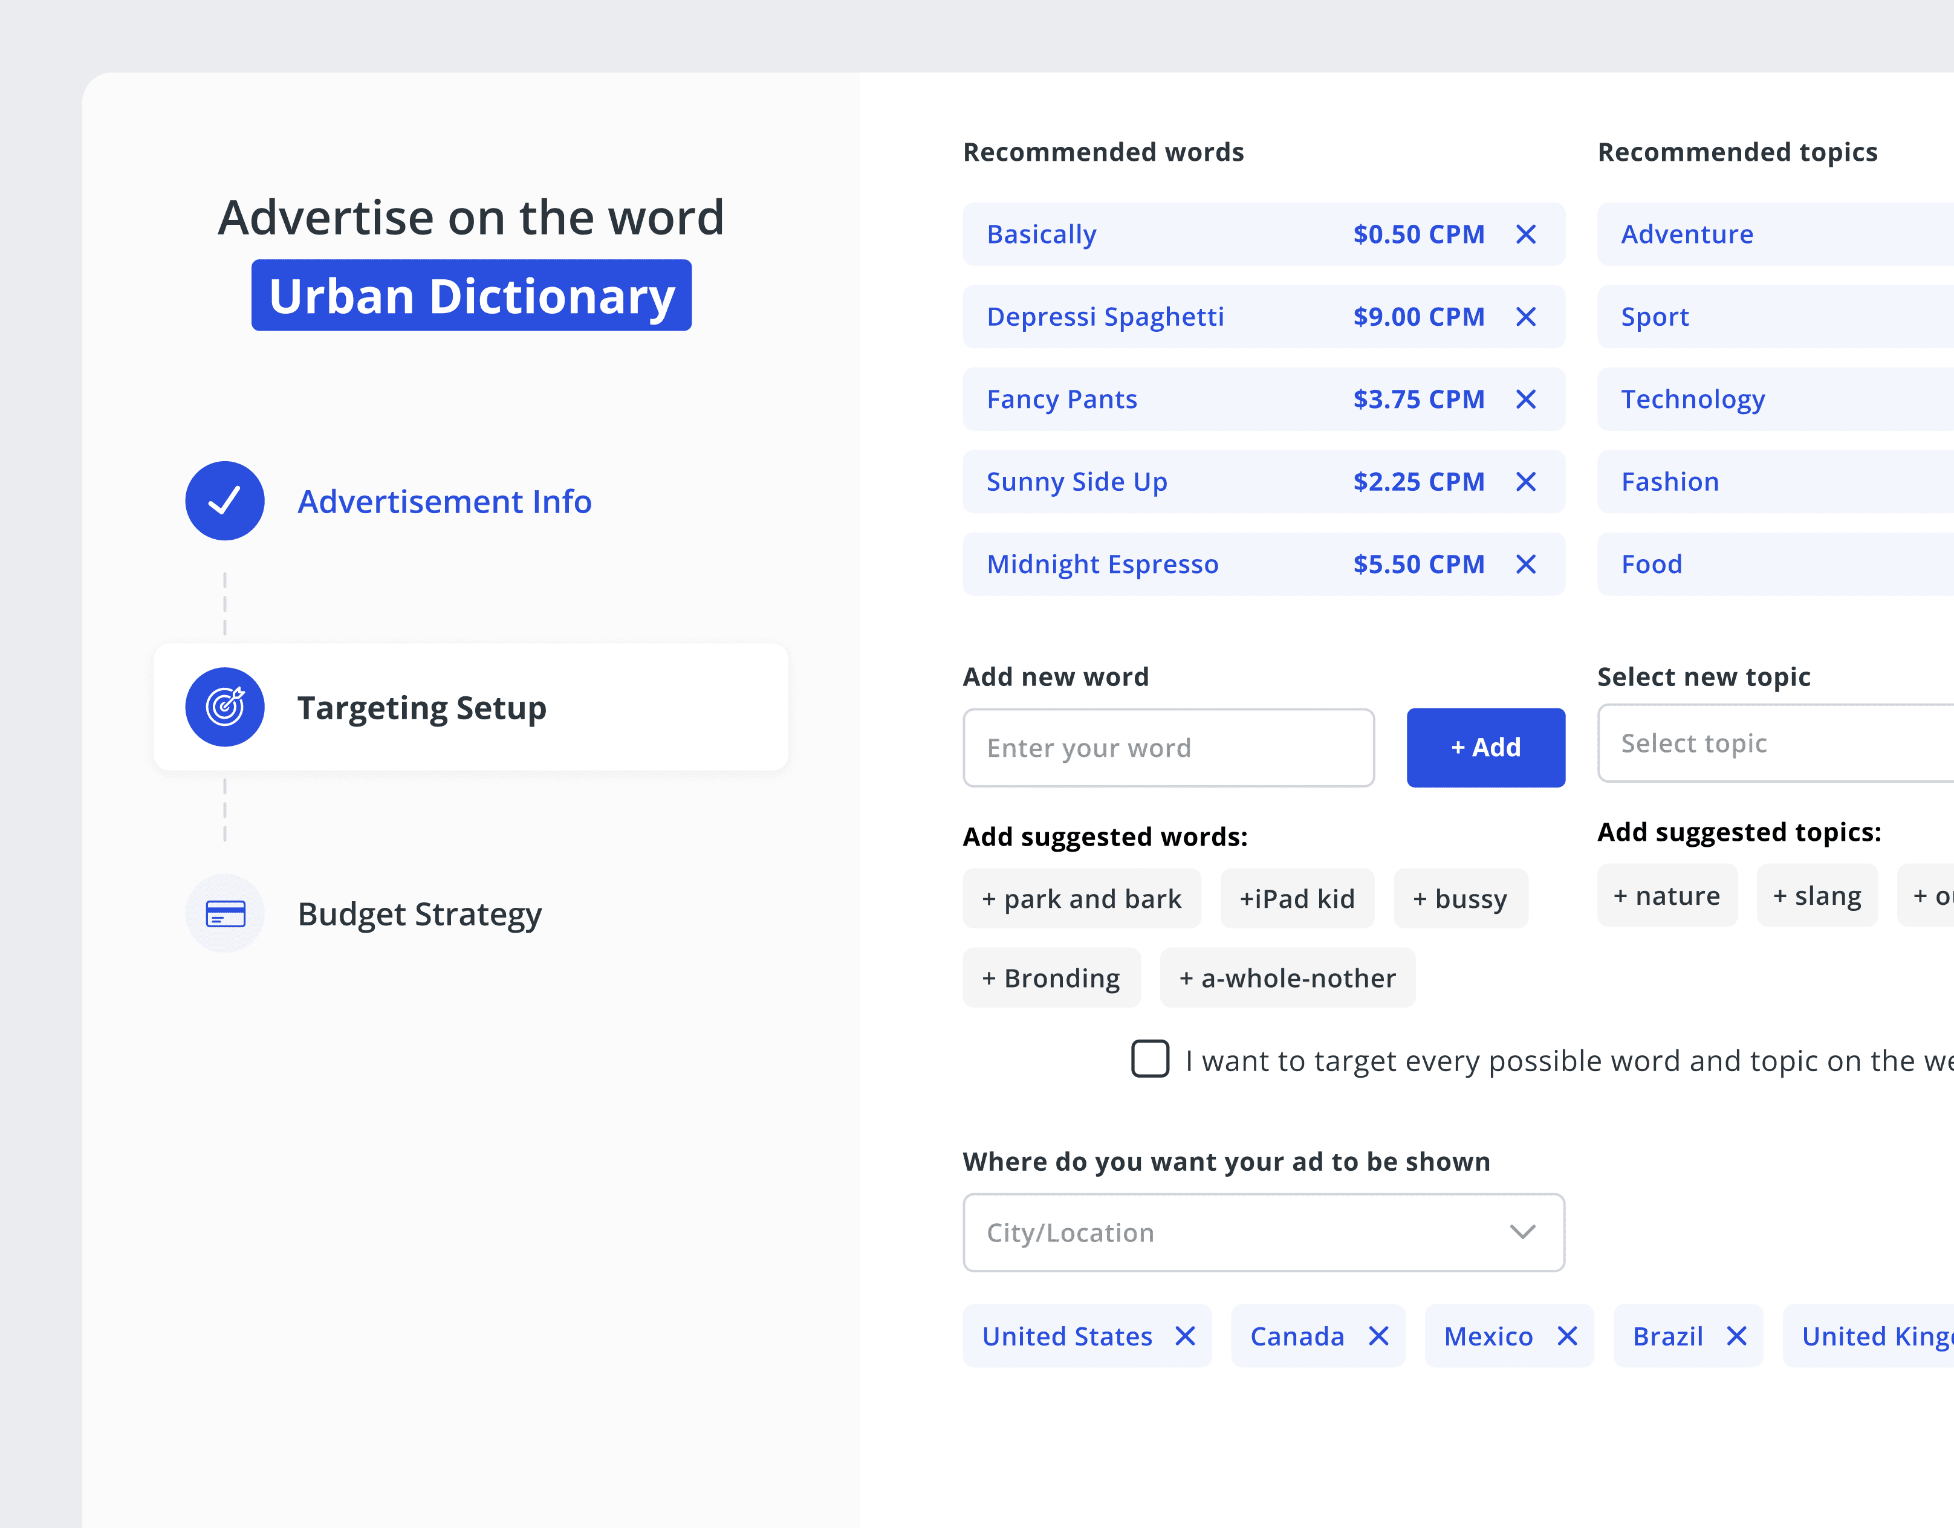The height and width of the screenshot is (1528, 1954).
Task: Click the Midnight Espresso word label
Action: [x=1102, y=565]
